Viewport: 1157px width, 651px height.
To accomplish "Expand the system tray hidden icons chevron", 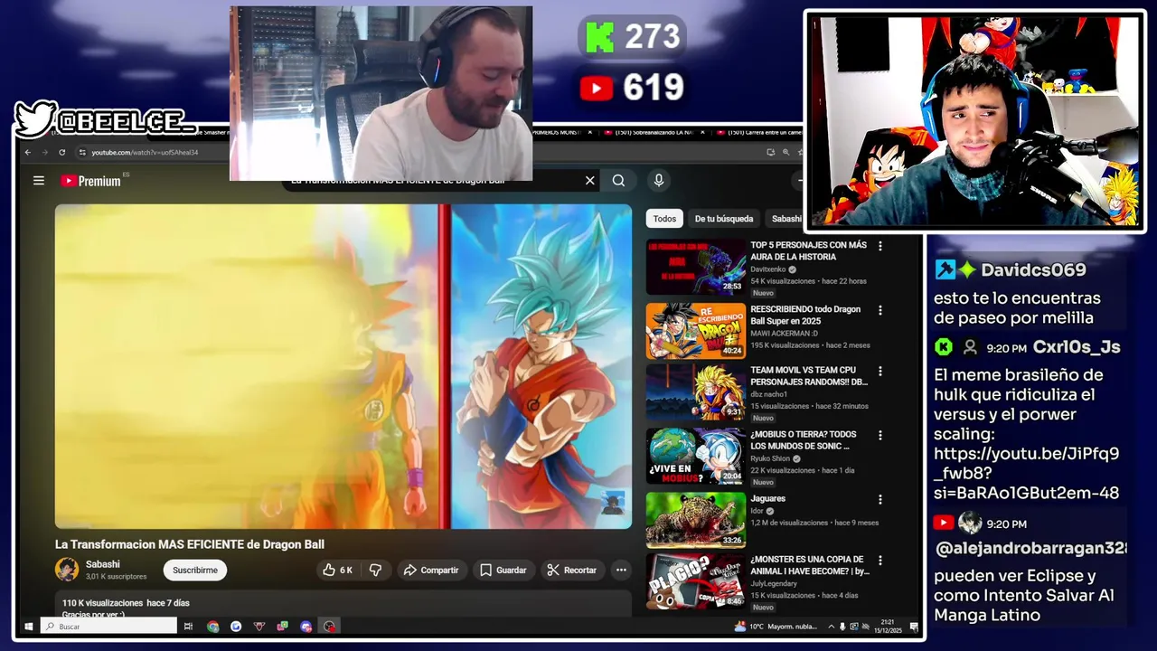I will [x=832, y=627].
